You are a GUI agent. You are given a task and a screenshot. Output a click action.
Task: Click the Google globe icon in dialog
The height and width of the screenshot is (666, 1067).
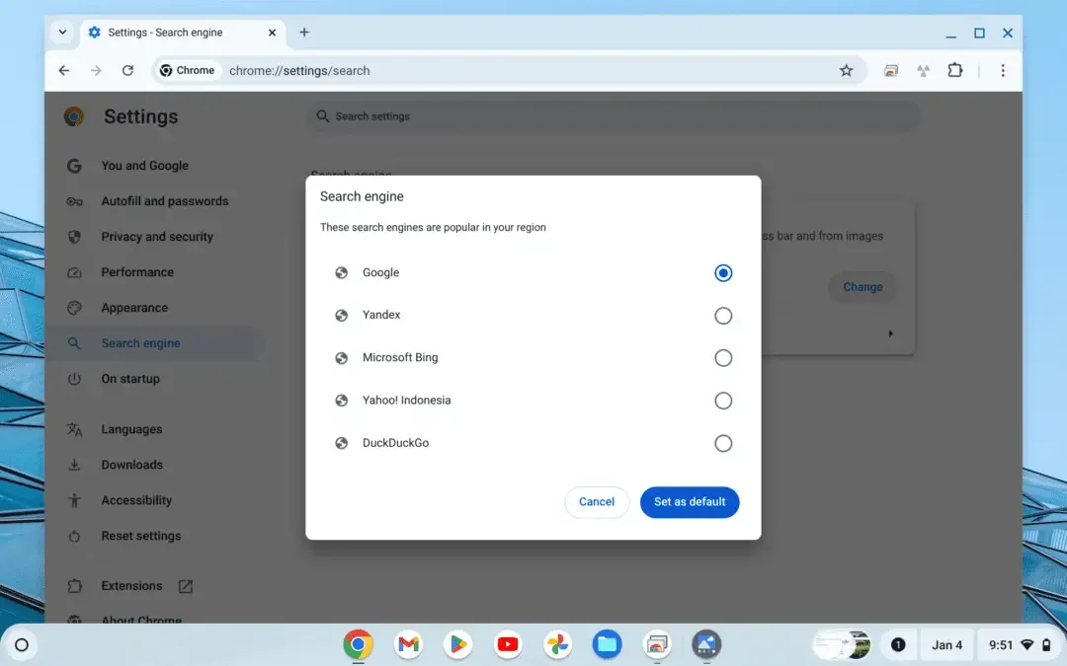click(342, 272)
